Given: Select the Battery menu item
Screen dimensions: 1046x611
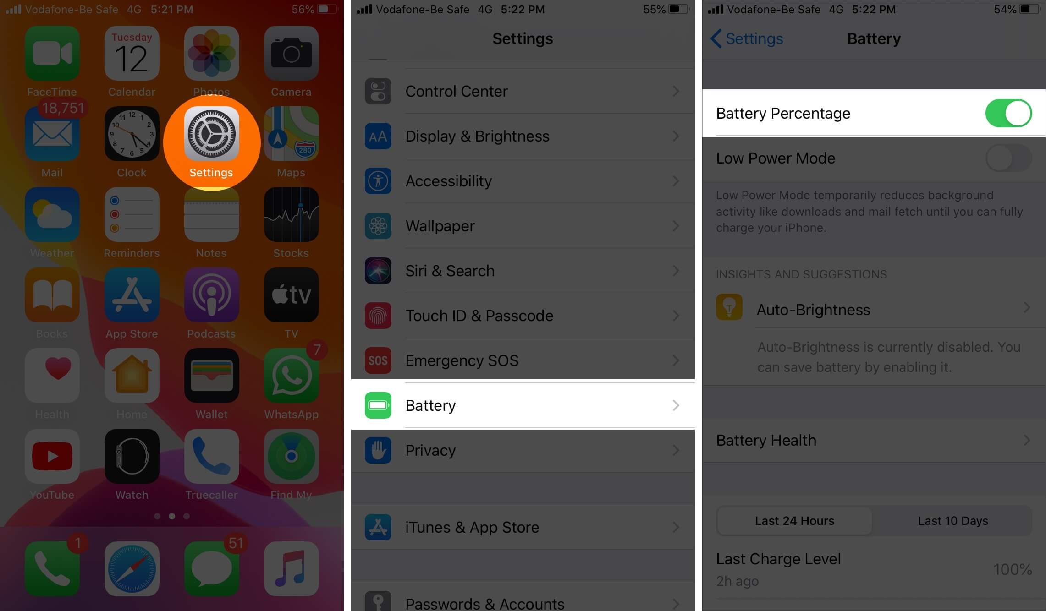Looking at the screenshot, I should [522, 405].
